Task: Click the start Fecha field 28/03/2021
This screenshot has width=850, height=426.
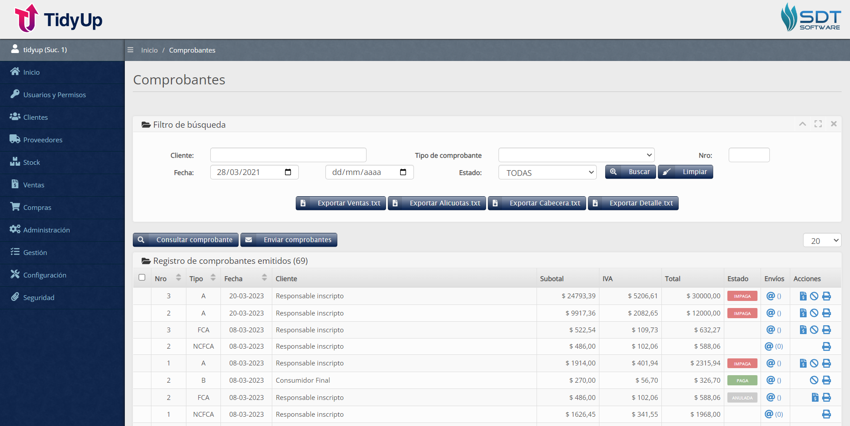Action: pos(255,172)
